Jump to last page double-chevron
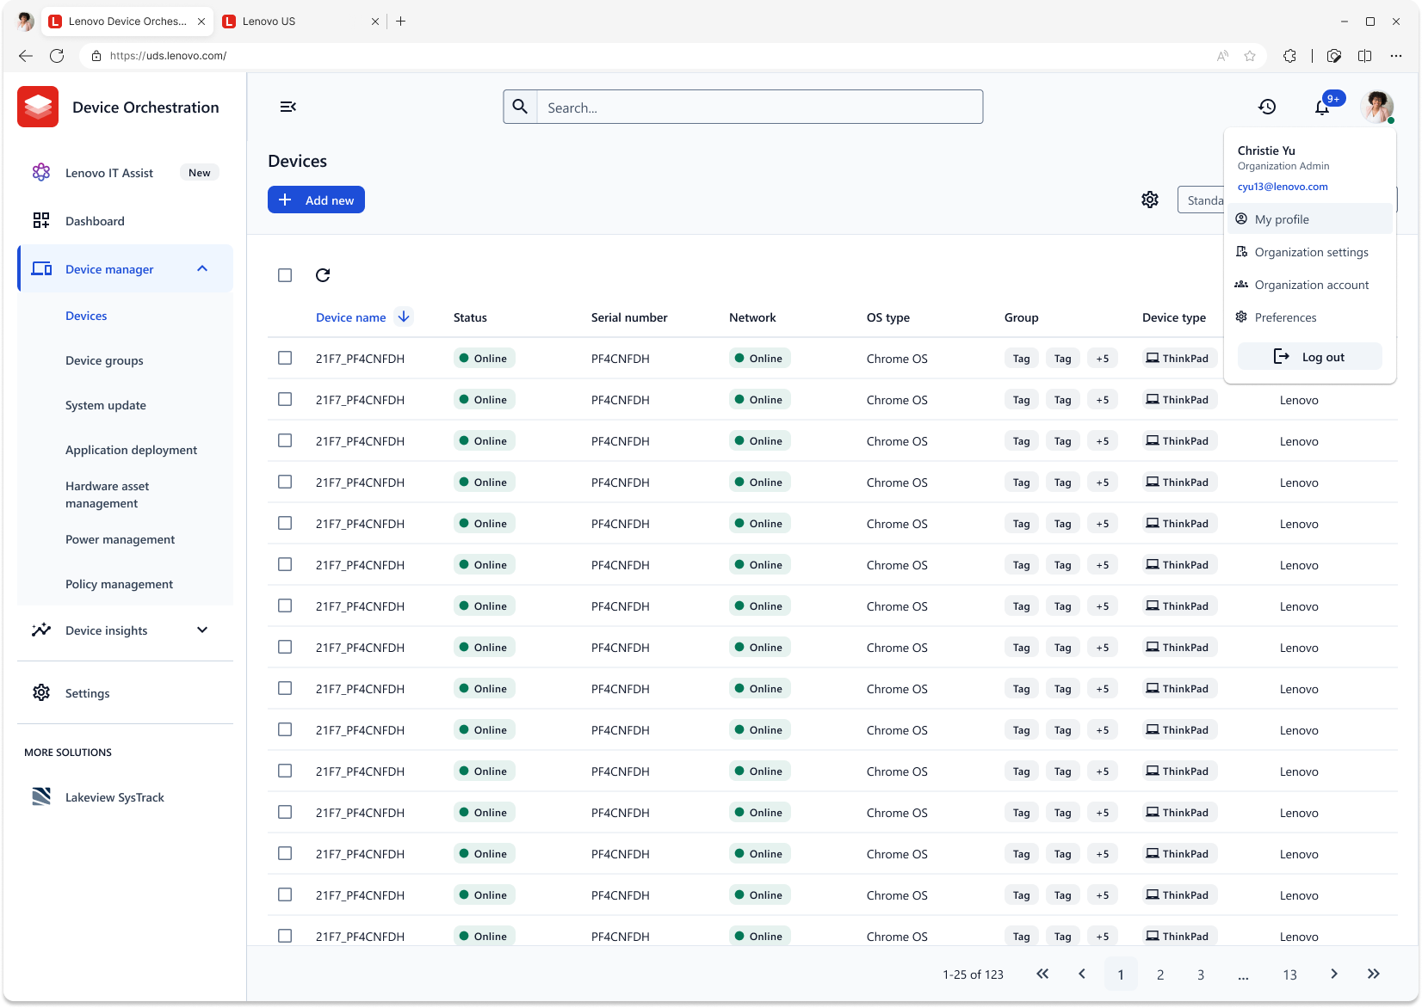The height and width of the screenshot is (1008, 1422). coord(1374,974)
